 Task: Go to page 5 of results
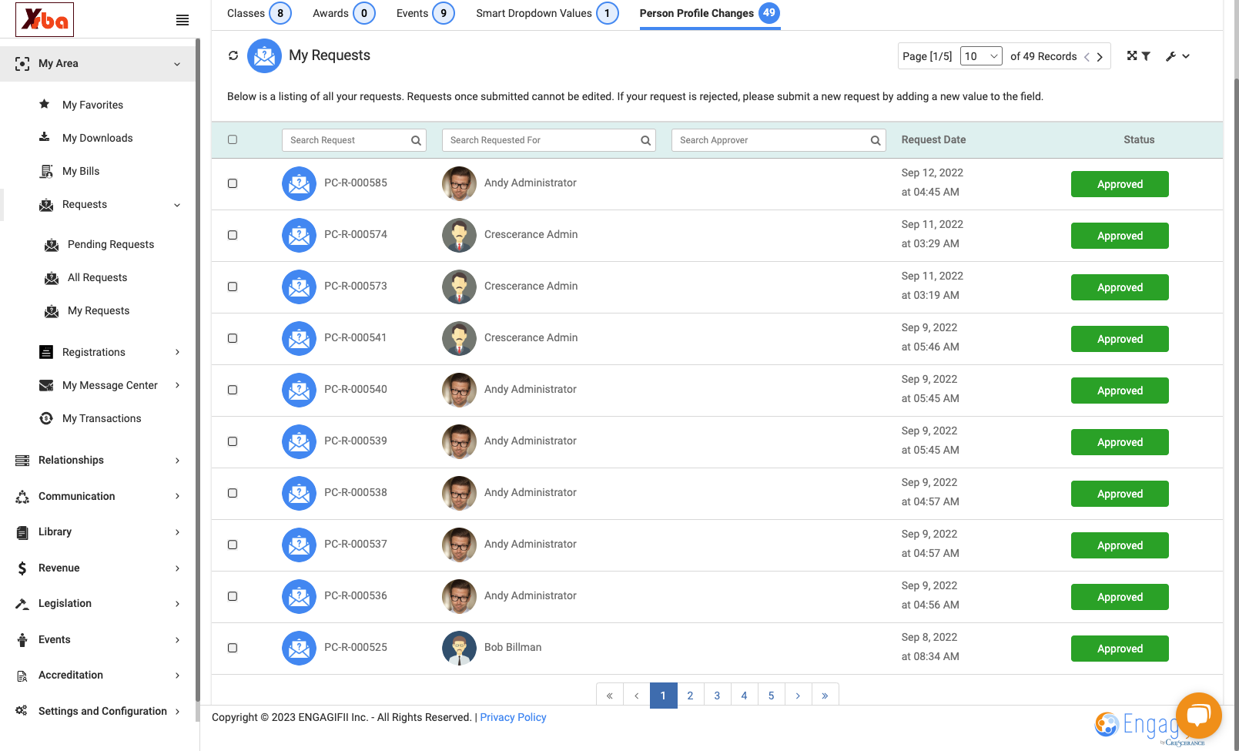tap(771, 695)
